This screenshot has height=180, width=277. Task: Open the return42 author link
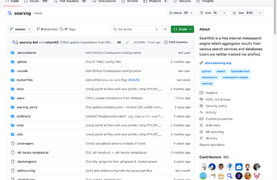pos(52,42)
